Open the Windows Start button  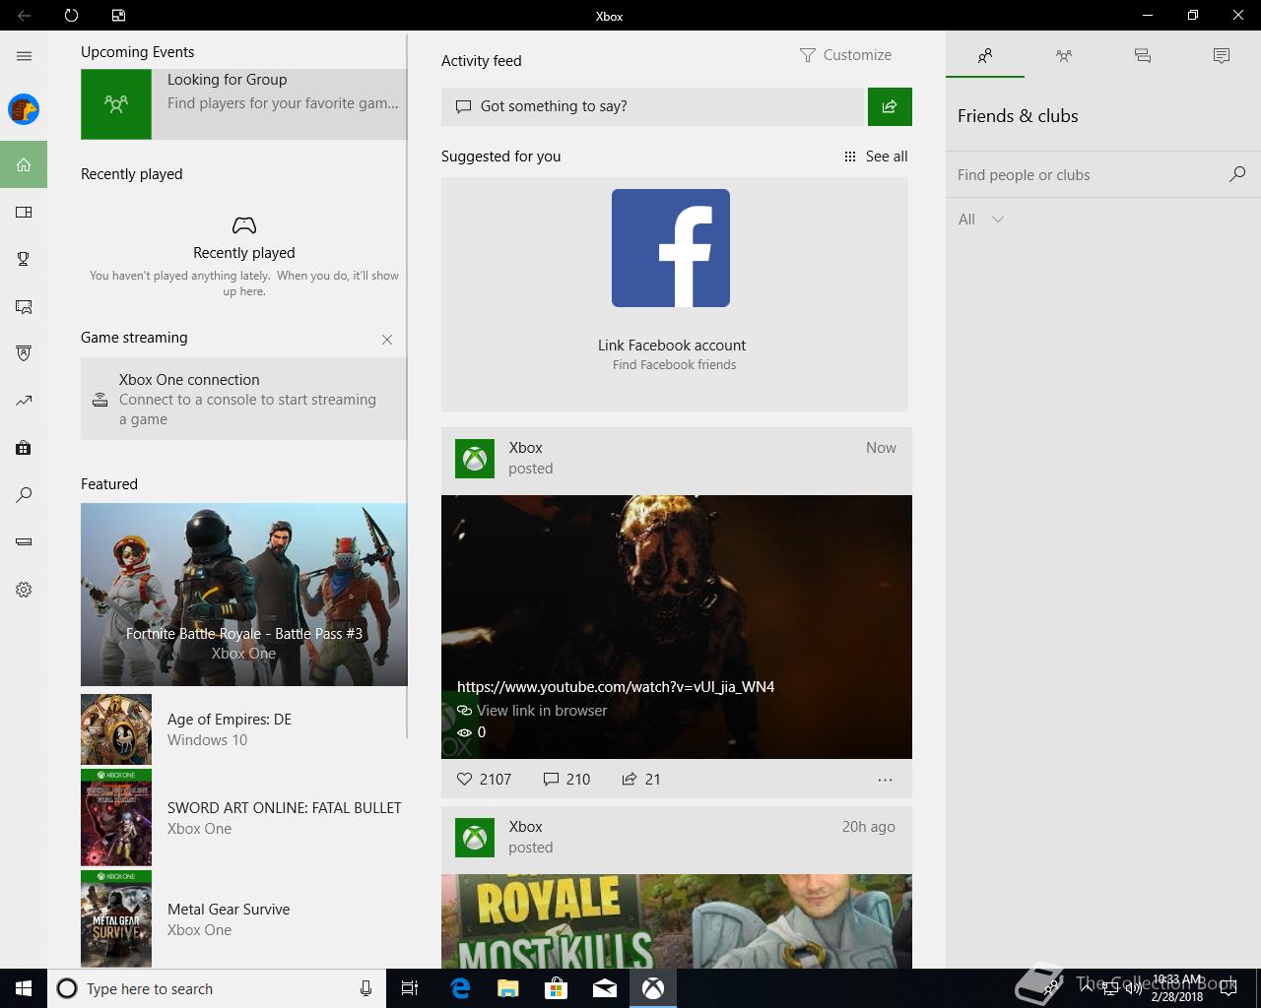pyautogui.click(x=24, y=988)
